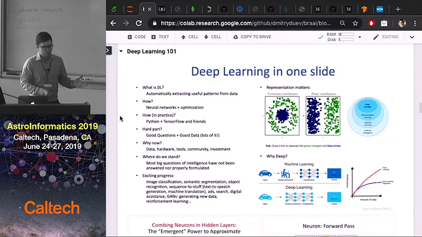Click the 'Deep Learning in one slide' title
422x237 pixels.
[x=263, y=72]
